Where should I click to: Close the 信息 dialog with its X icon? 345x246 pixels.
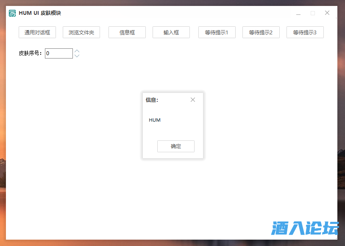(193, 100)
